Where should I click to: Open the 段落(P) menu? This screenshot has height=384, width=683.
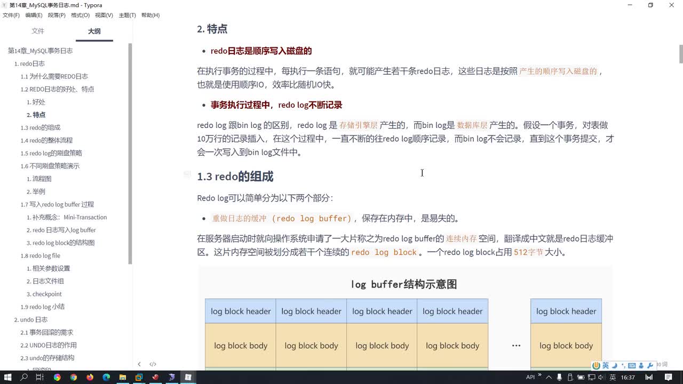[x=57, y=15]
